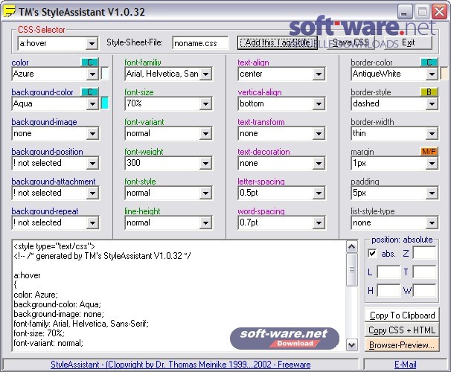Open the letter-spacing dropdown showing 0.5pt
This screenshot has height=372, width=451.
[319, 193]
